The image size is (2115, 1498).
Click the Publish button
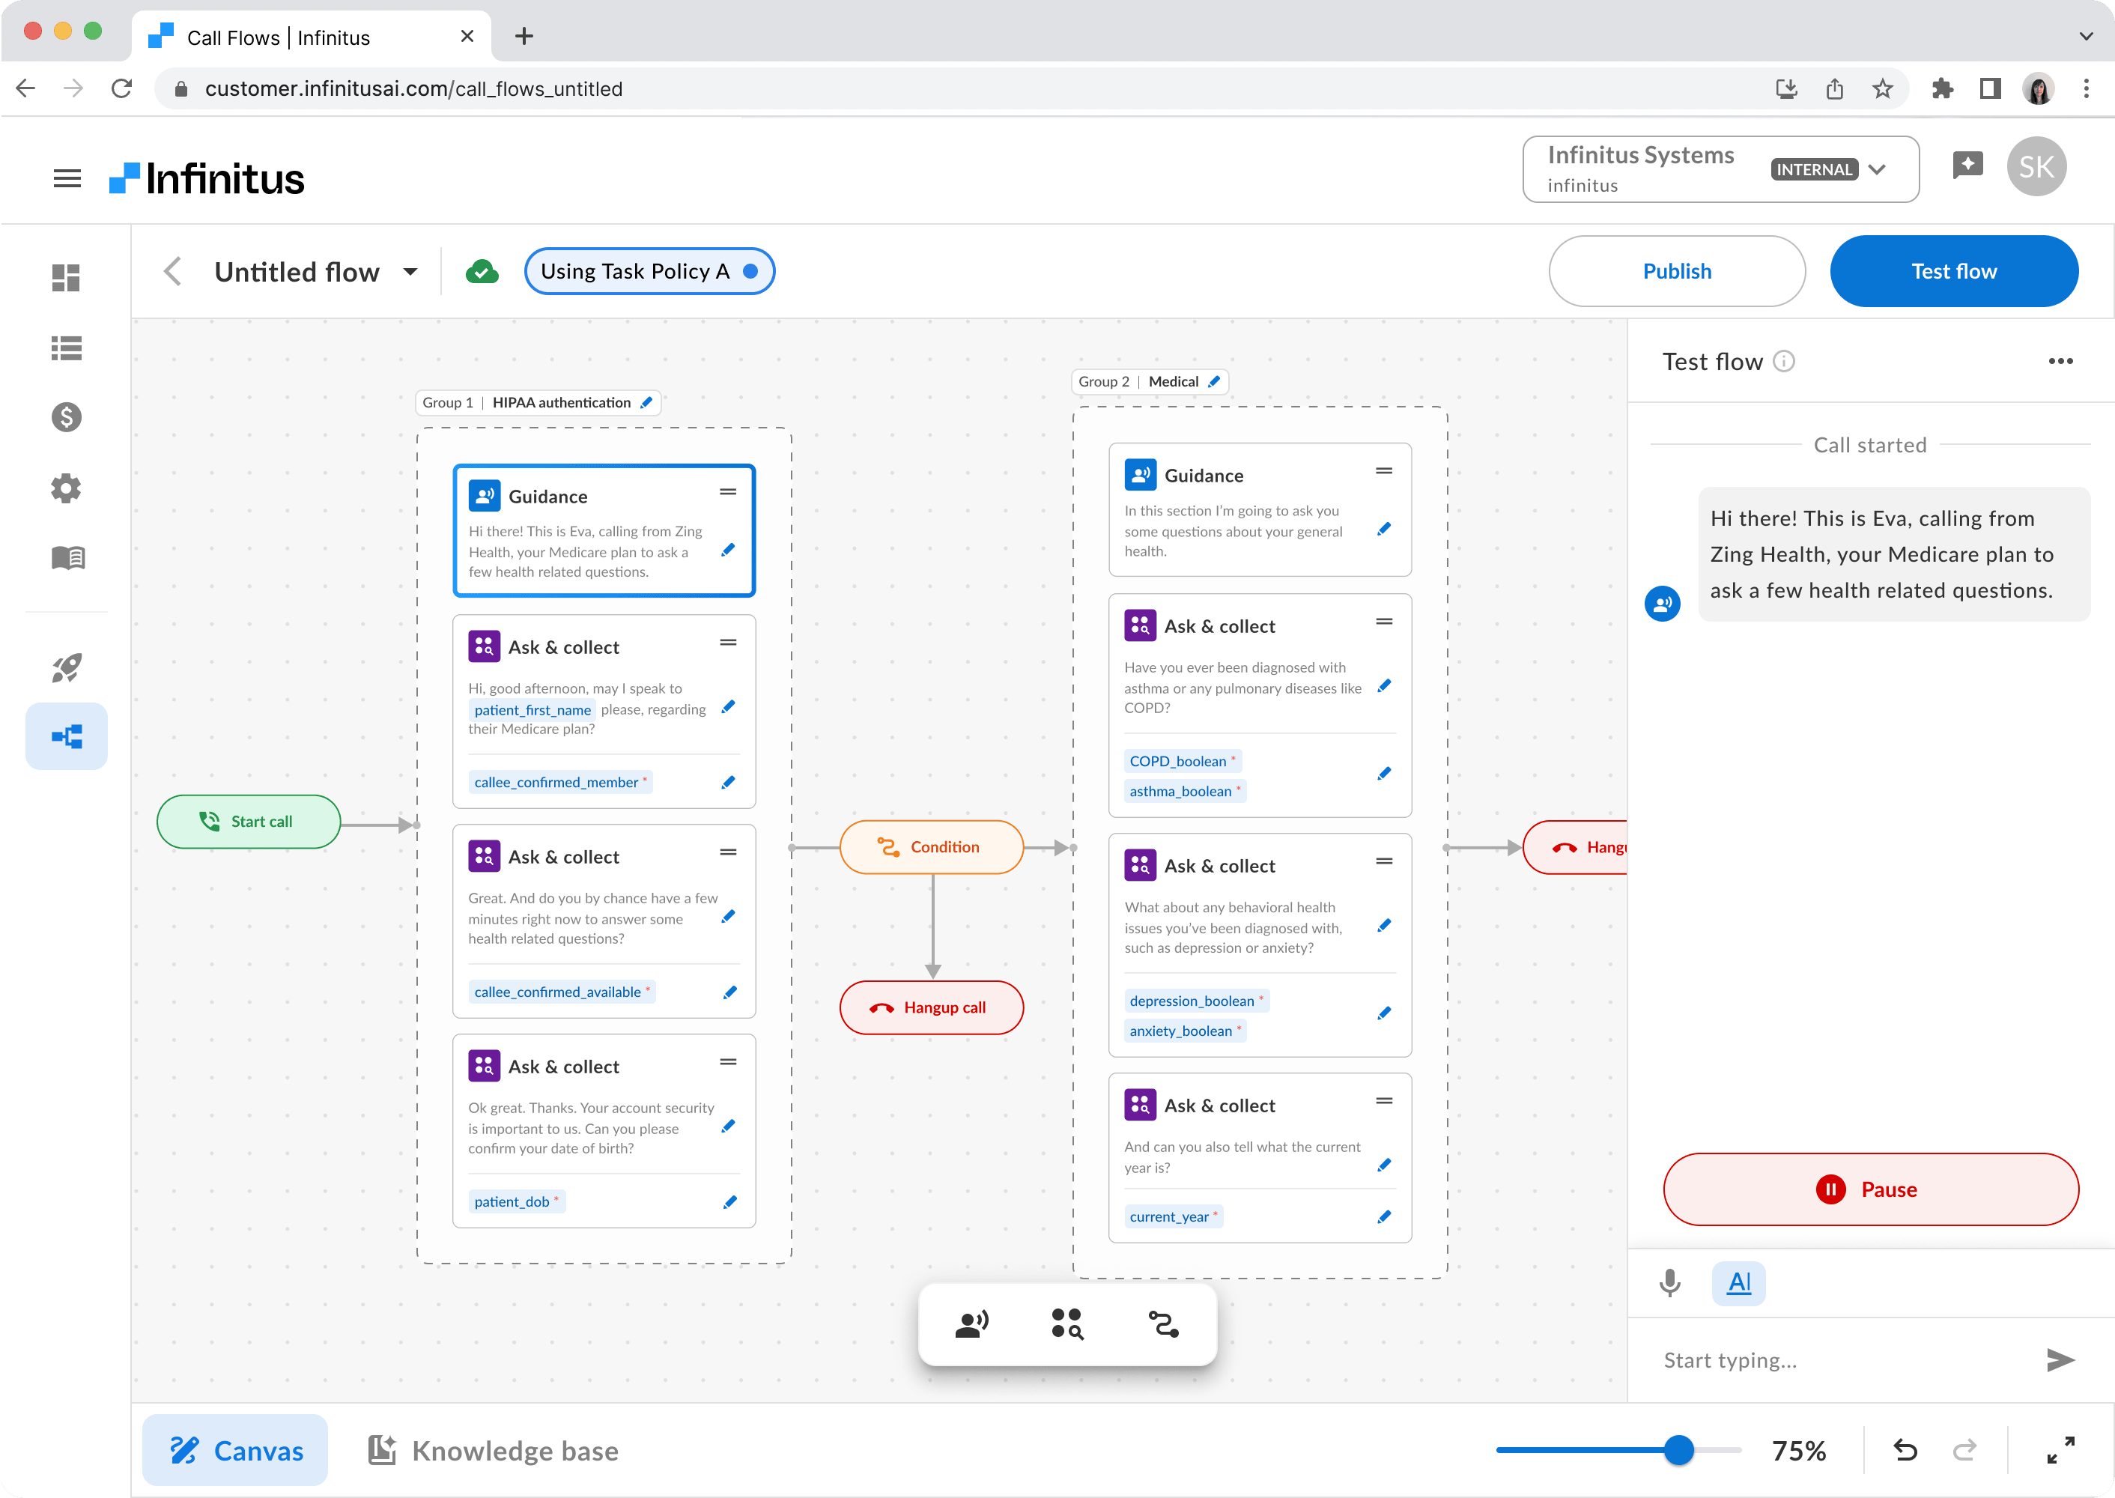1676,272
